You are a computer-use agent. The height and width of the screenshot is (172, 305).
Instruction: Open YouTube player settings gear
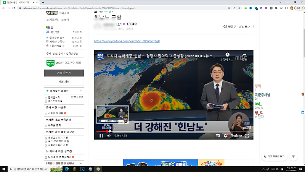pyautogui.click(x=226, y=136)
